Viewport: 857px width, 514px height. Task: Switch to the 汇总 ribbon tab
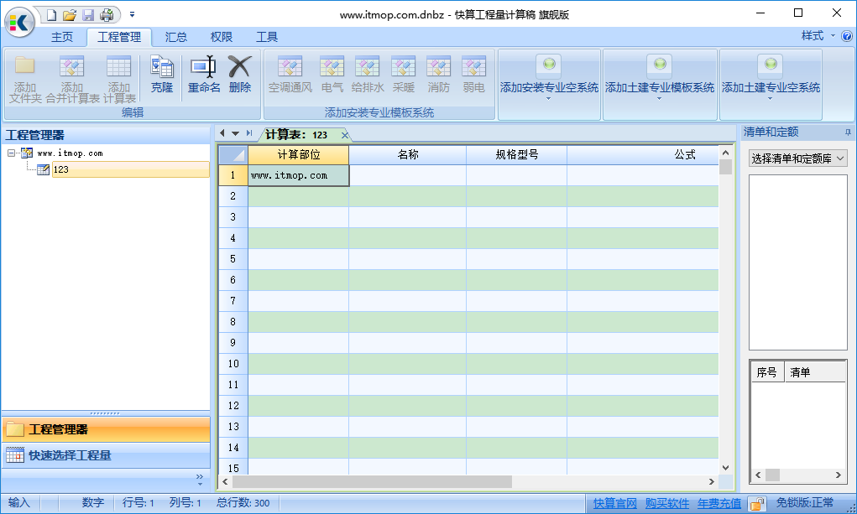[176, 37]
